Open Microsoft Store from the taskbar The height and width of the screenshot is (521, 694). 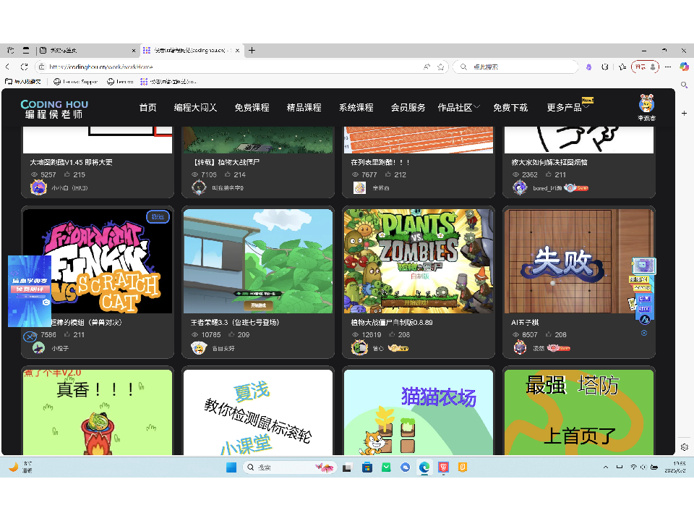[367, 467]
